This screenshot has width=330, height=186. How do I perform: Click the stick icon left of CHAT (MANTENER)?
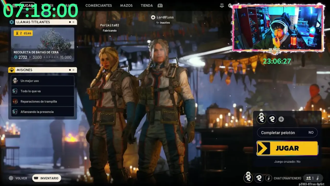pyautogui.click(x=269, y=178)
